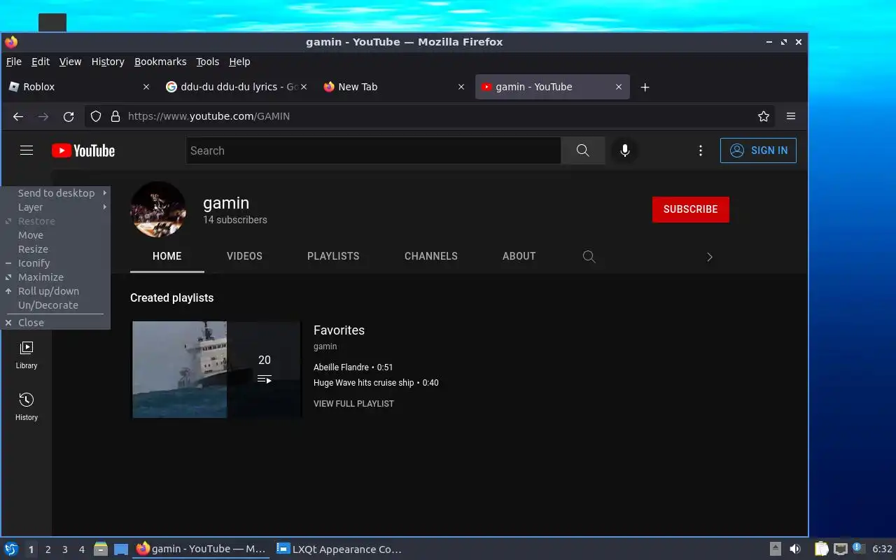View site security padlock info

(115, 116)
